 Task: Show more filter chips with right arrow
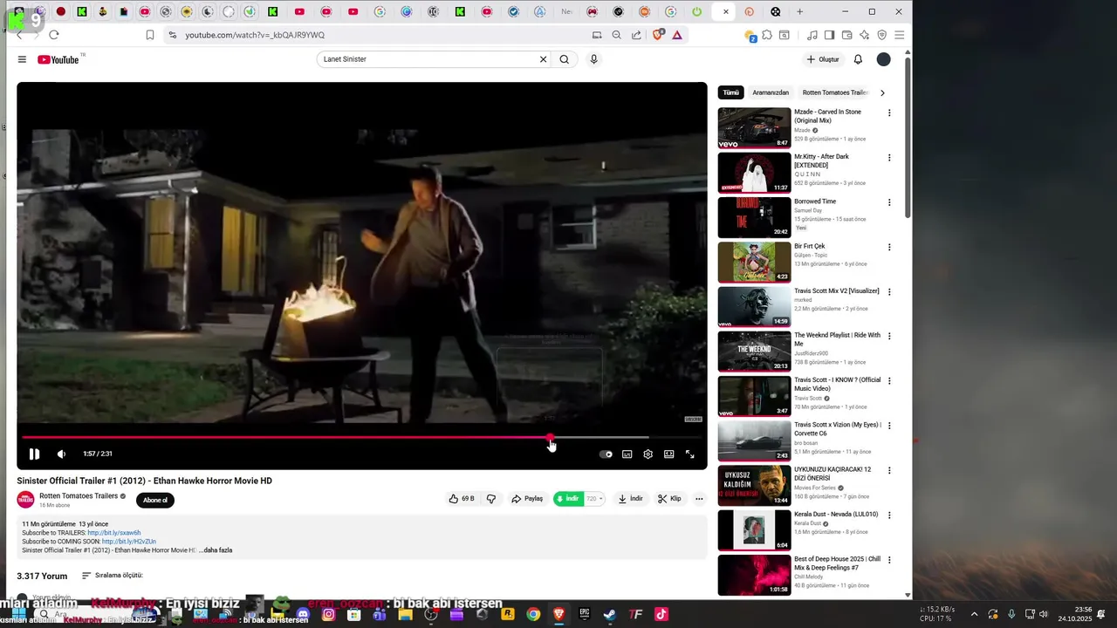[x=882, y=92]
